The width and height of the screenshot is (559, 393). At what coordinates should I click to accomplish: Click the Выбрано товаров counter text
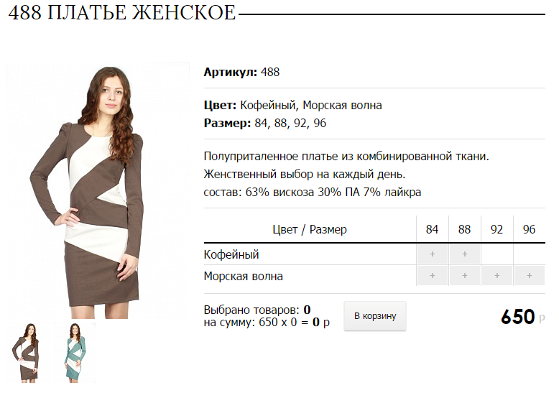pyautogui.click(x=257, y=310)
